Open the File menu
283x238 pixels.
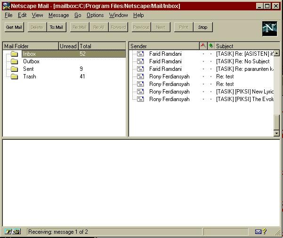coord(8,15)
